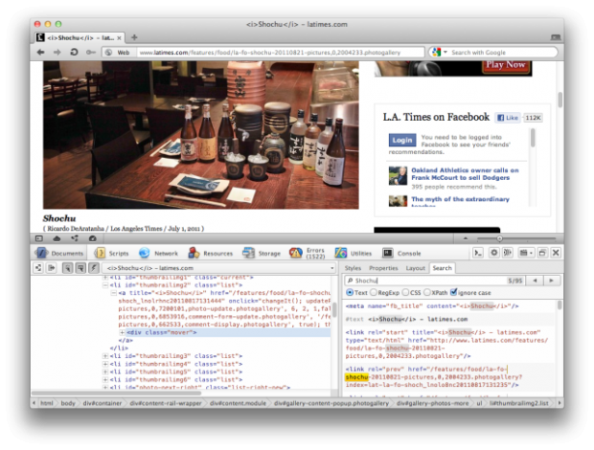Open Dragonfly settings gear

click(x=494, y=253)
